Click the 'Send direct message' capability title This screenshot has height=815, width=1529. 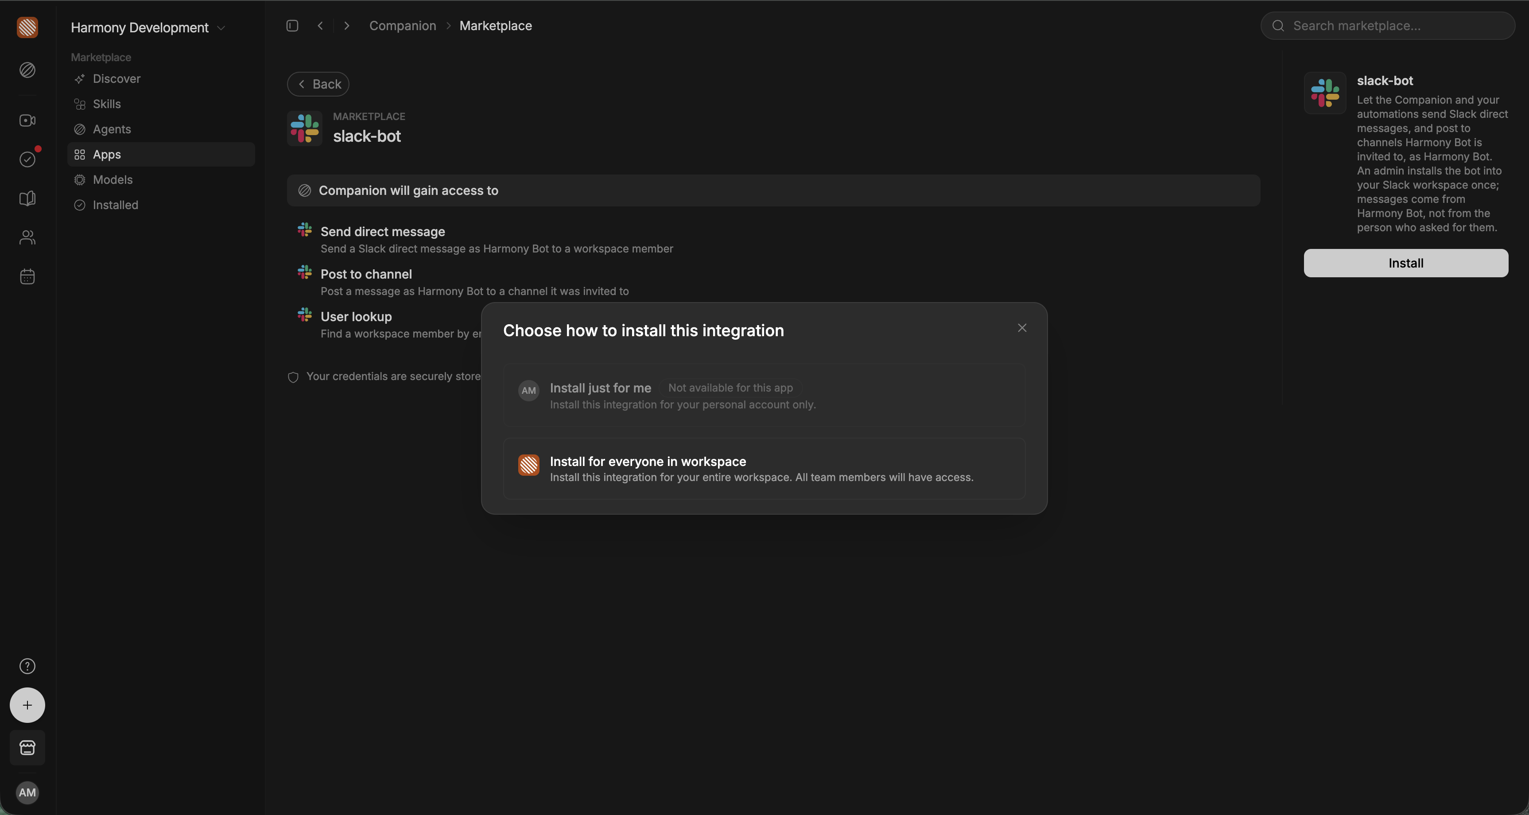click(x=383, y=232)
